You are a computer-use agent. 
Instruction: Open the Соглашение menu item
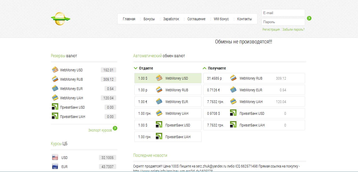[x=197, y=19]
